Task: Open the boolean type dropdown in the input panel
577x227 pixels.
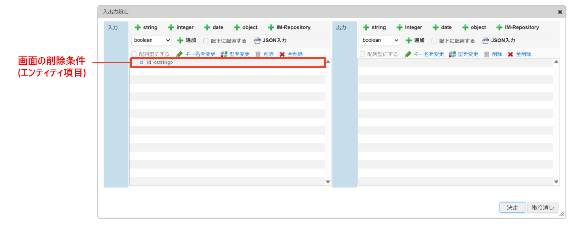Action: [x=151, y=40]
